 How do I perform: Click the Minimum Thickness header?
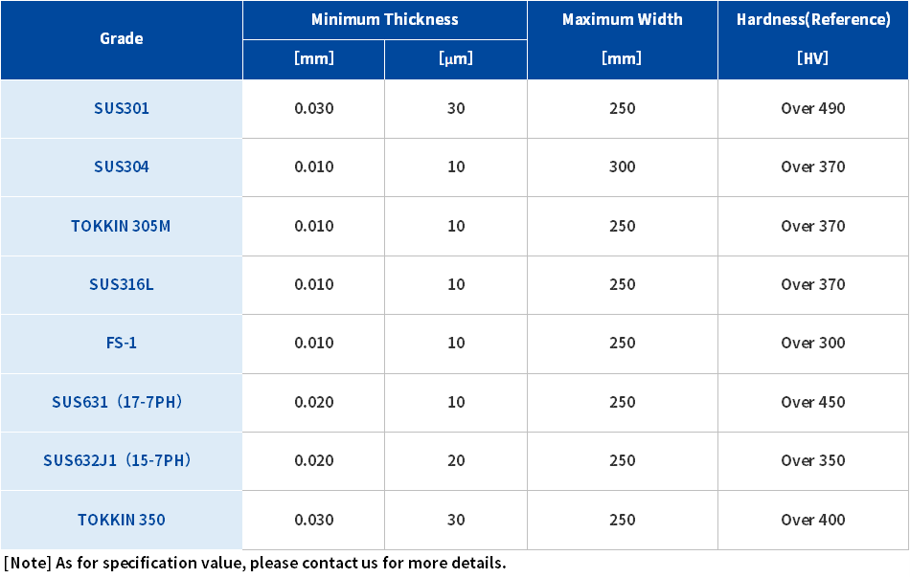point(385,20)
